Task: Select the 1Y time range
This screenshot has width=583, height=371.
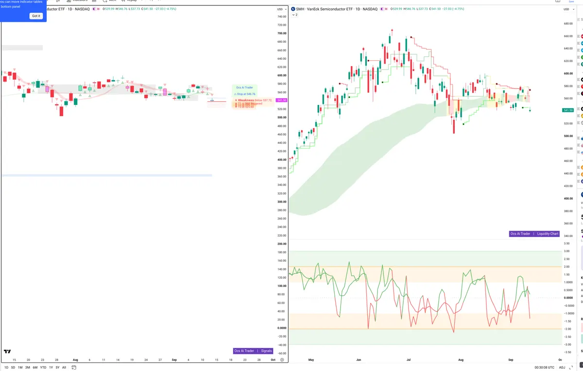Action: click(x=51, y=368)
